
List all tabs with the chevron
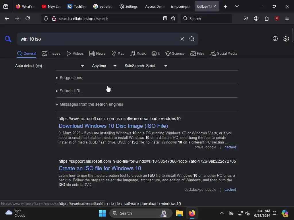[237, 6]
